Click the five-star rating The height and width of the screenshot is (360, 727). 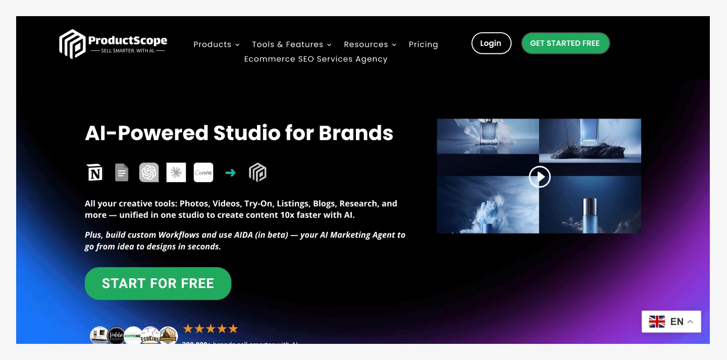pyautogui.click(x=210, y=329)
